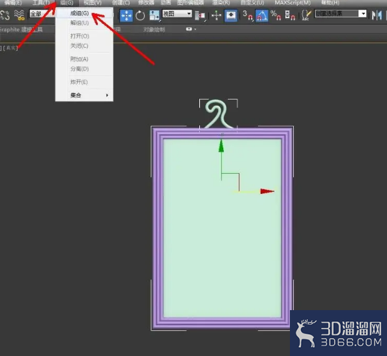Toggle the Percent Snap button
The height and width of the screenshot is (356, 387).
pos(276,16)
